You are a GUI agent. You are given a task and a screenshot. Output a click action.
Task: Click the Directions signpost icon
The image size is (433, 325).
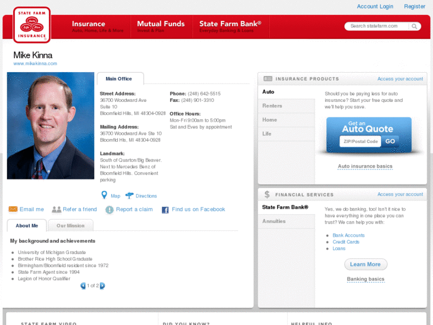tap(129, 196)
